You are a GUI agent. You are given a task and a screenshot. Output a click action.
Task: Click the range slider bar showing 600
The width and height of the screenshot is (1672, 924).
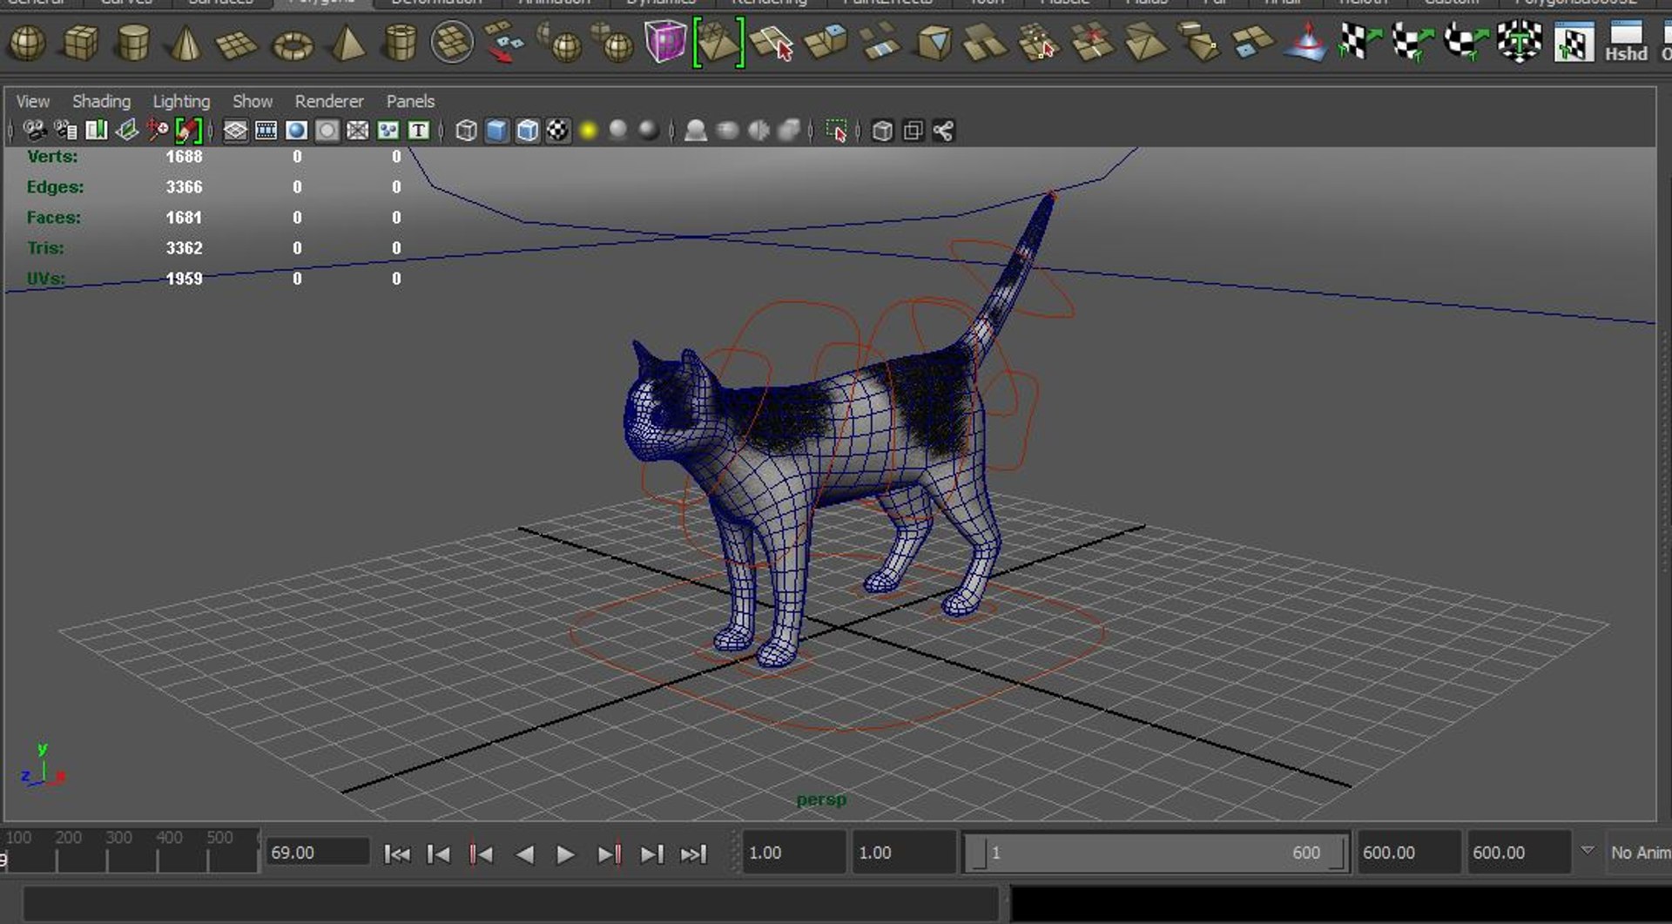1156,853
